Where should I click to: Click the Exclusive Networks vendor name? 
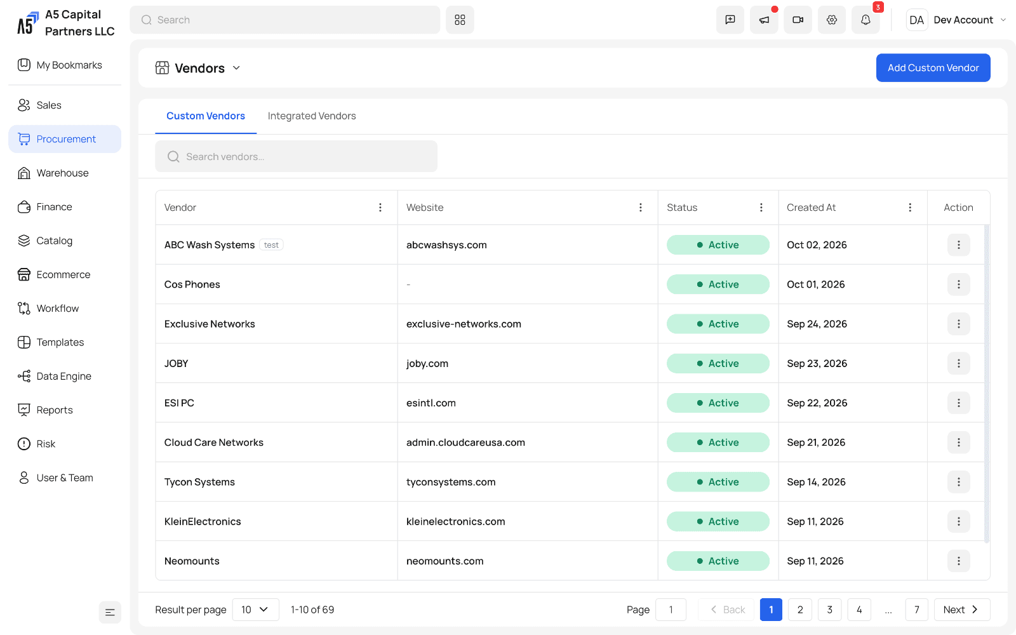point(210,324)
